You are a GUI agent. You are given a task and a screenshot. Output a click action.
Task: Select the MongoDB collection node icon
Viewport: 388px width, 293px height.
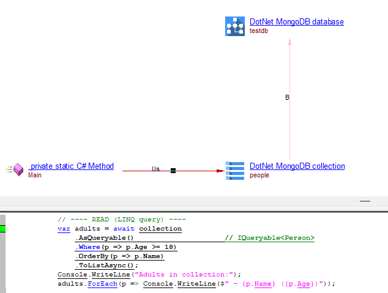point(235,170)
